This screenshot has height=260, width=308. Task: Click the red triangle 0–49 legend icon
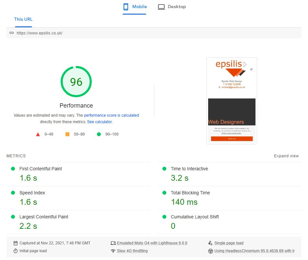click(38, 134)
